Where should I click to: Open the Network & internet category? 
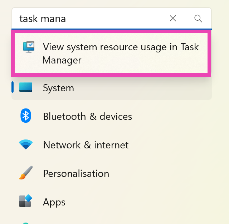[86, 145]
